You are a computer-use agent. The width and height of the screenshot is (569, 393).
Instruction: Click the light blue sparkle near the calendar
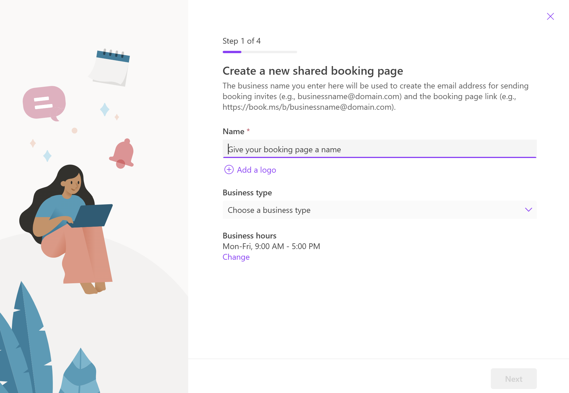point(105,109)
